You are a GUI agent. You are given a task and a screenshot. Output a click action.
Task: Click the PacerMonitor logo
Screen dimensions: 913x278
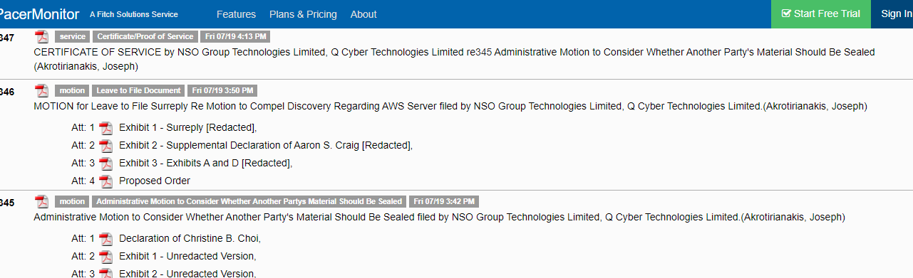39,14
